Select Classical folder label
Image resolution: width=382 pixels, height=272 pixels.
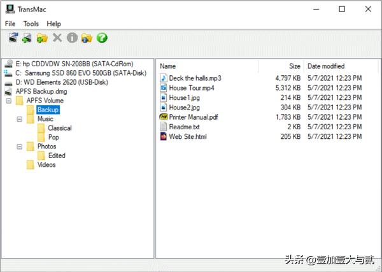point(60,128)
